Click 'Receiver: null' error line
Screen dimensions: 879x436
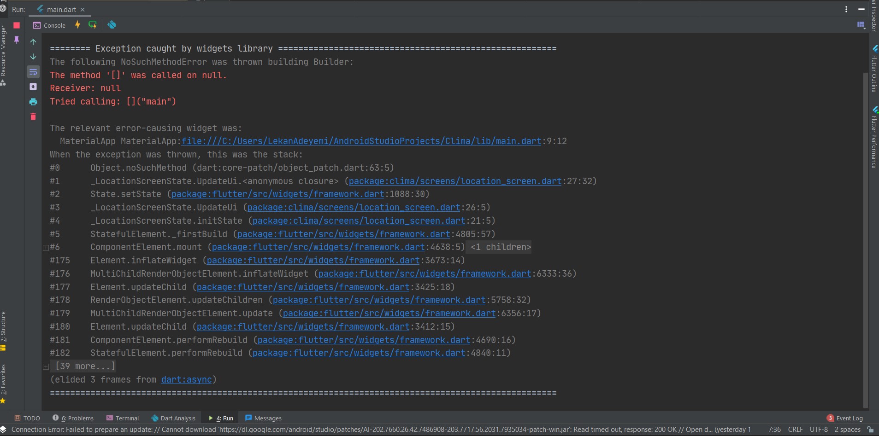coord(85,88)
